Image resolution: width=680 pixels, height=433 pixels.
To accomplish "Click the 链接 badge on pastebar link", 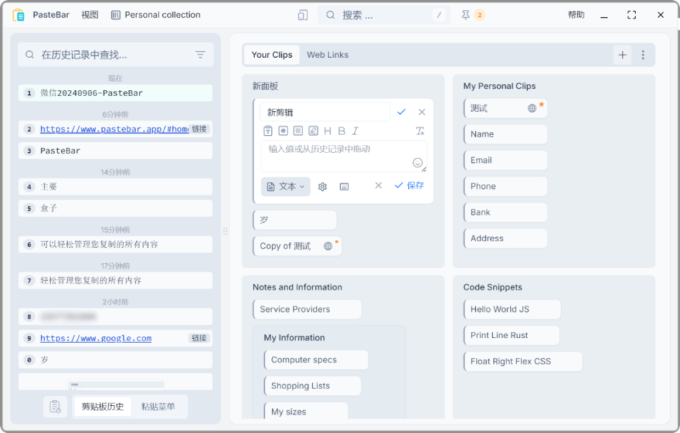I will click(x=200, y=129).
